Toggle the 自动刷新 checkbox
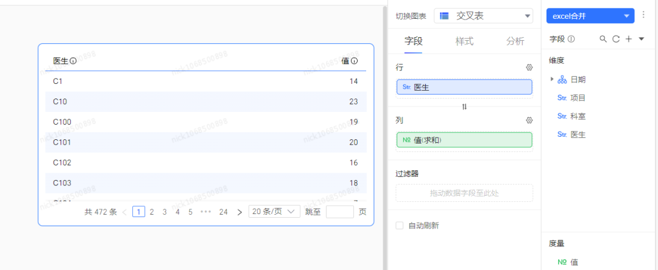 [x=400, y=226]
